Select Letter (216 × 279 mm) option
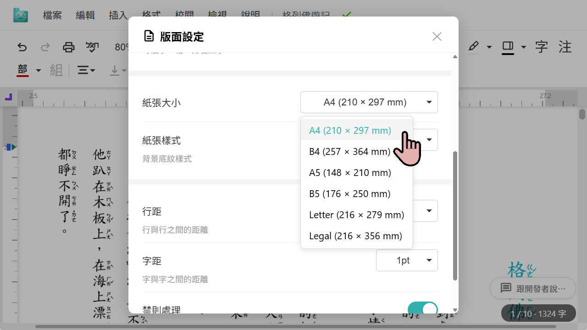Viewport: 587px width, 330px height. click(x=357, y=215)
